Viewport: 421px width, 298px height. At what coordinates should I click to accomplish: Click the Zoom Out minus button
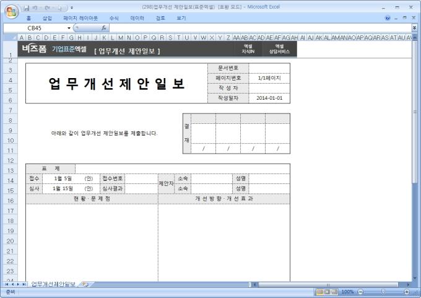(360, 292)
